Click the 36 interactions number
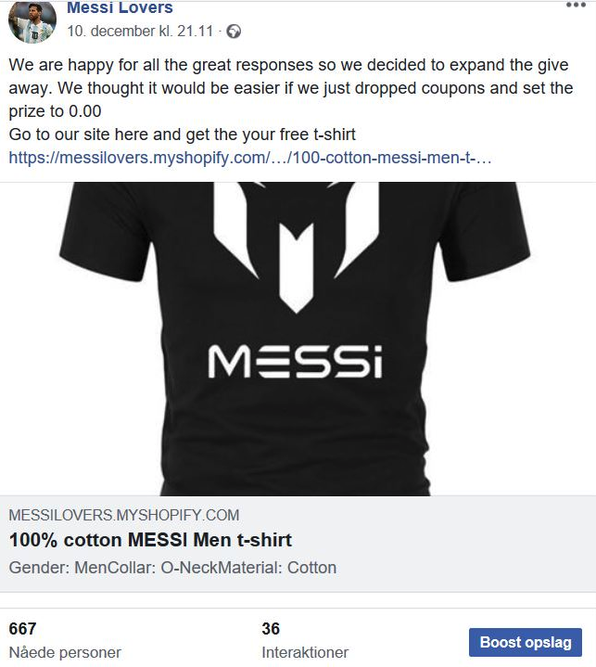Screen dimensions: 596x667 click(271, 629)
